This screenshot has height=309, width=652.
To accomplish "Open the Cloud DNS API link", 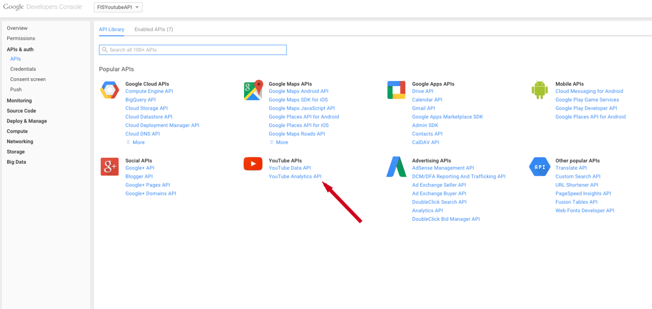I will point(143,134).
